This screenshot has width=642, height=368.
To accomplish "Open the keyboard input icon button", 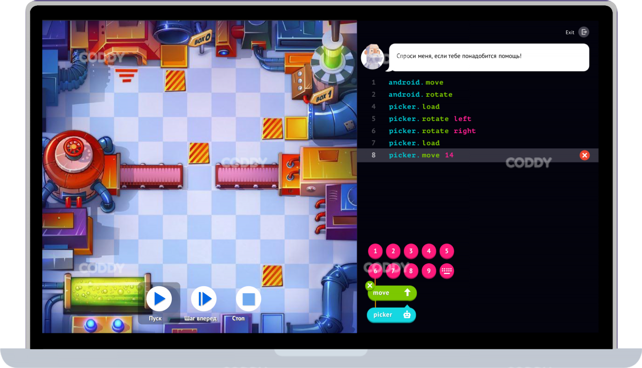I will pos(447,271).
